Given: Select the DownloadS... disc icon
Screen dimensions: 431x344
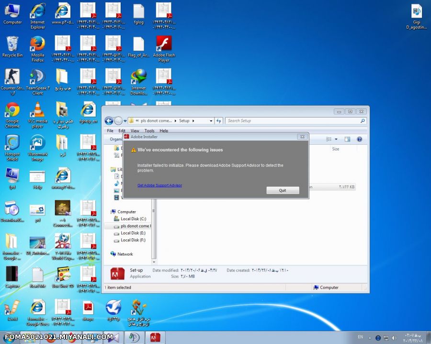Looking at the screenshot, I should (12, 211).
